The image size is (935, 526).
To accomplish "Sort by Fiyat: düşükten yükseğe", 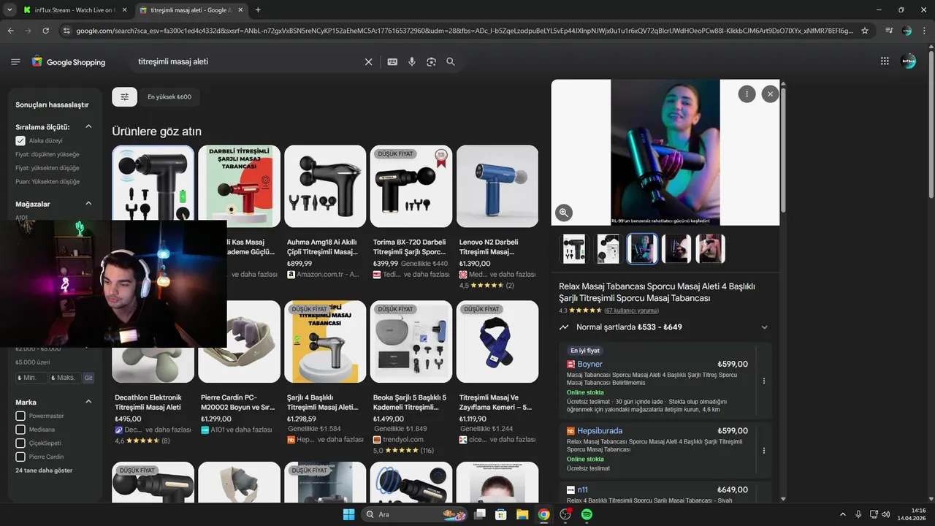I will tap(47, 154).
